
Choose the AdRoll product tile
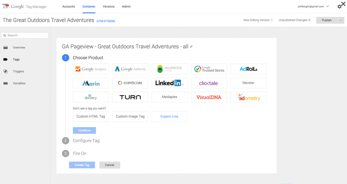(248, 69)
